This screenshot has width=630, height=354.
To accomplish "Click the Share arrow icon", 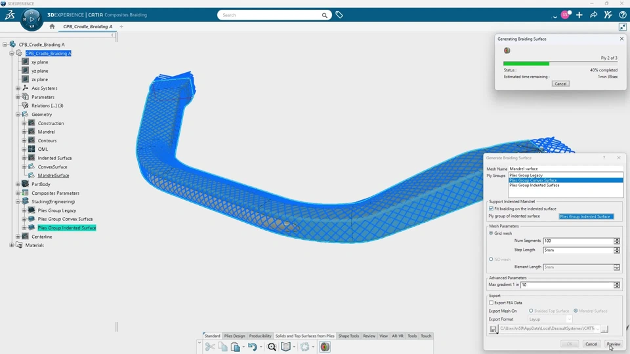I will pyautogui.click(x=593, y=15).
